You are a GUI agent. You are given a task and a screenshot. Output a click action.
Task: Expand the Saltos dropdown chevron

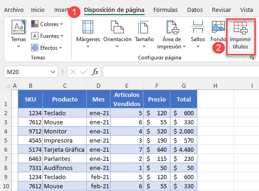(x=198, y=47)
